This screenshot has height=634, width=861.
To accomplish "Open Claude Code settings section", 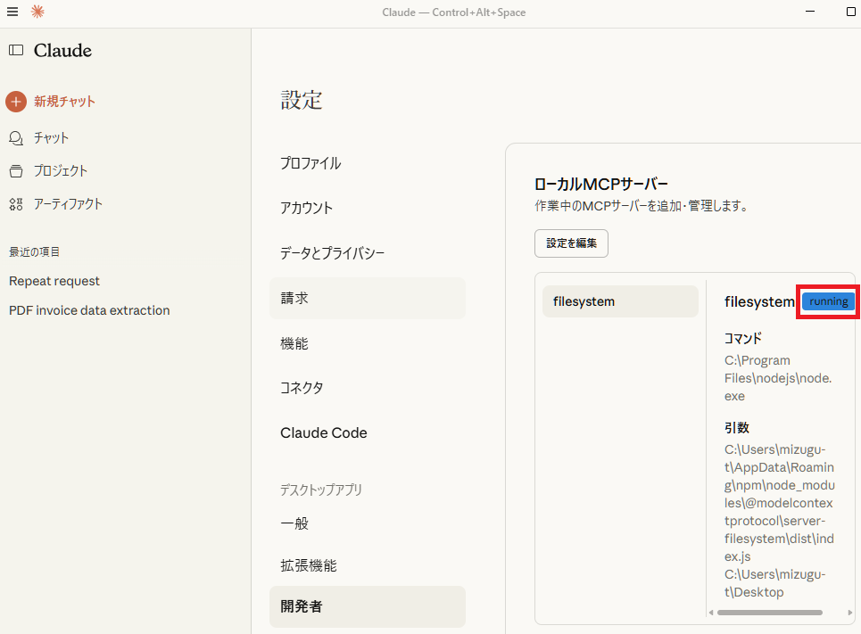I will point(323,432).
